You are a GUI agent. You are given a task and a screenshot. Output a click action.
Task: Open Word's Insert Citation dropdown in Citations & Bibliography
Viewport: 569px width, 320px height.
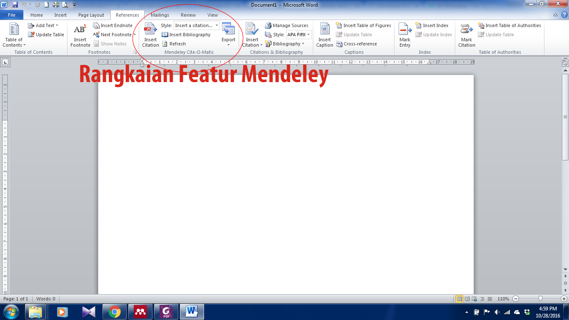click(252, 35)
